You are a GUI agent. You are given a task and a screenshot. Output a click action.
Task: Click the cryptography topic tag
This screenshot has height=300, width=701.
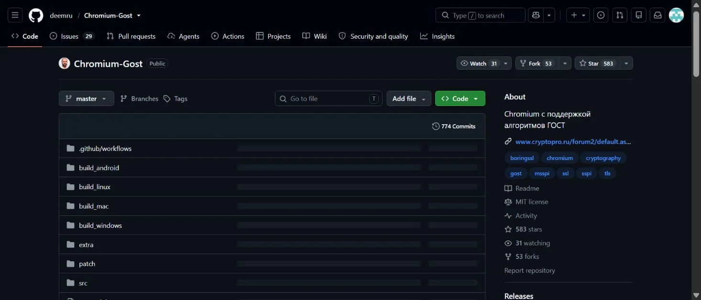(x=603, y=158)
